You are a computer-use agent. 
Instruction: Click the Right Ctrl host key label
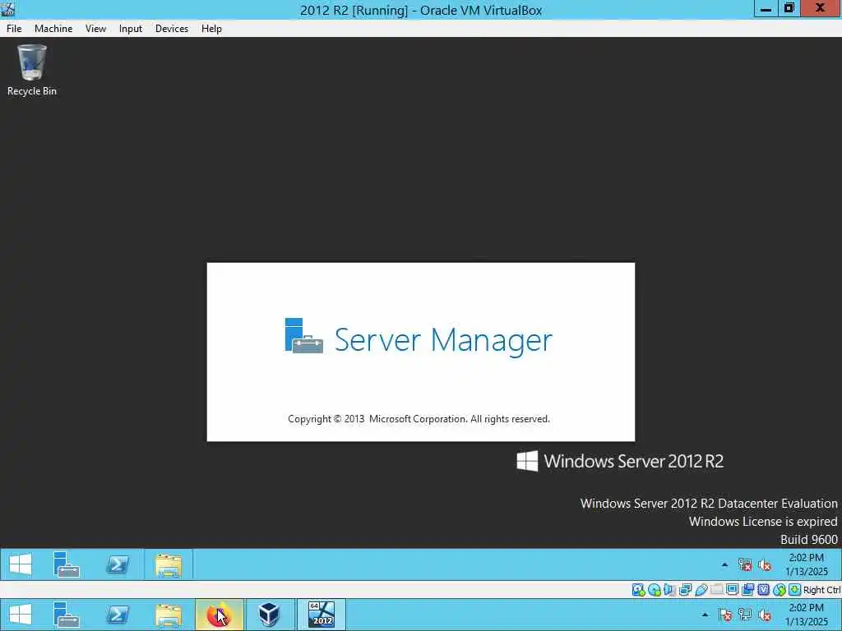click(821, 590)
